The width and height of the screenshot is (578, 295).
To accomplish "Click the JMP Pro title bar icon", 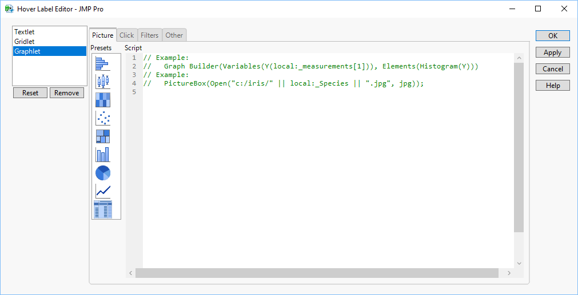I will click(9, 9).
